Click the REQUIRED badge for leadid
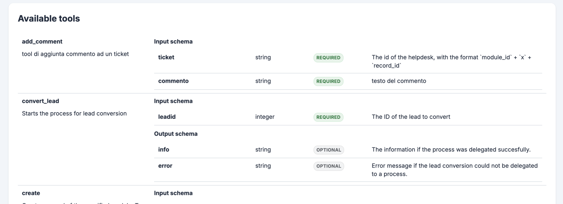The height and width of the screenshot is (204, 563). pos(328,117)
